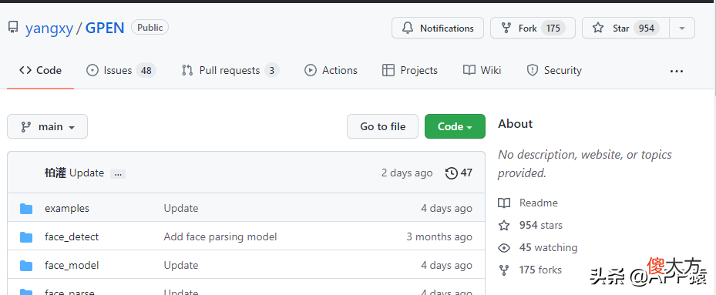Viewport: 716px width, 295px height.
Task: Click 4 days ago in the face_model row
Action: (446, 265)
